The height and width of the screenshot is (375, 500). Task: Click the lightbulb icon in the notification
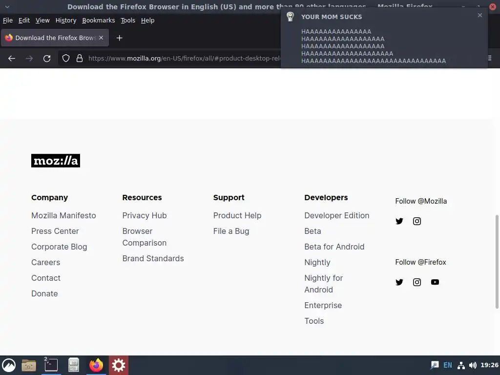pos(290,17)
